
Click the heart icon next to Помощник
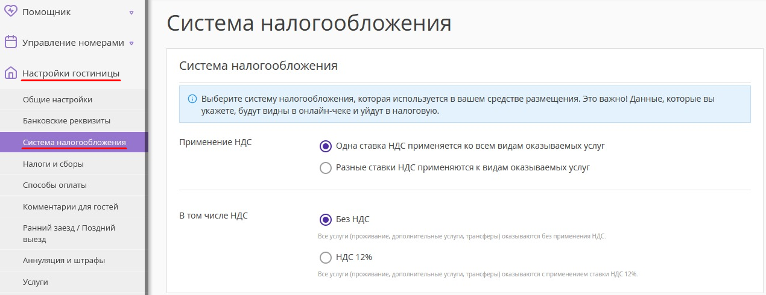point(11,11)
